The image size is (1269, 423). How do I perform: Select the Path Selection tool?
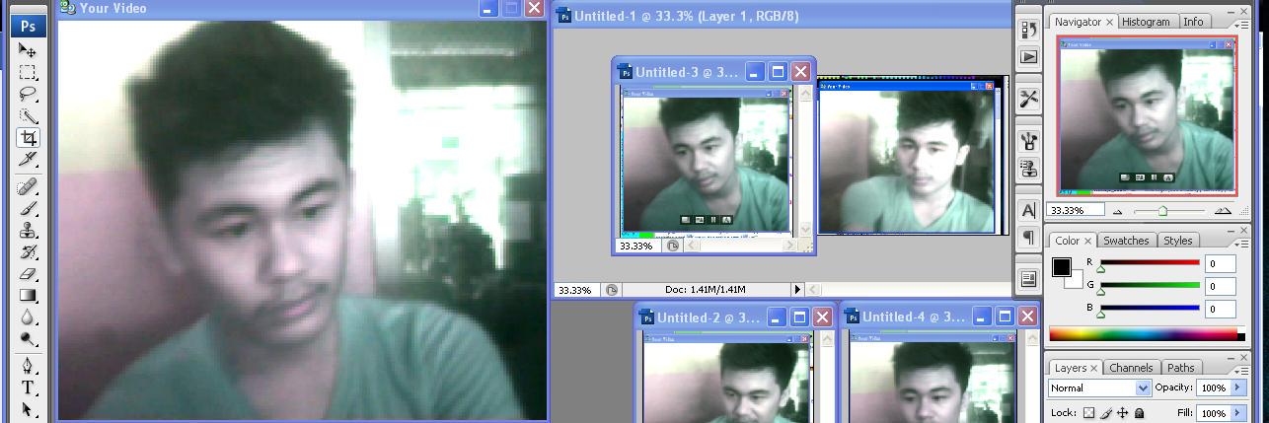(x=28, y=408)
